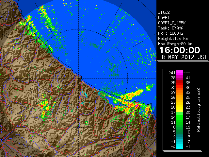The image size is (209, 157).
Task: Pick the dark green 5–8 dBZ swatch
Action: pos(180,132)
